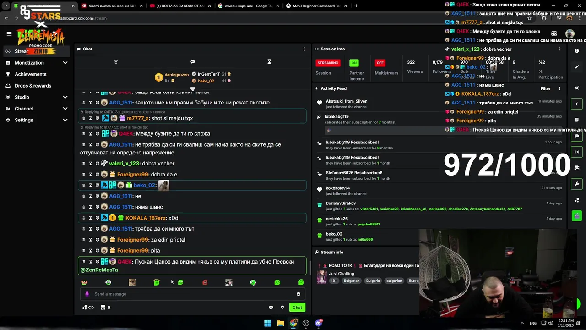Expand the Studio sidebar section
The width and height of the screenshot is (586, 330).
[x=65, y=97]
